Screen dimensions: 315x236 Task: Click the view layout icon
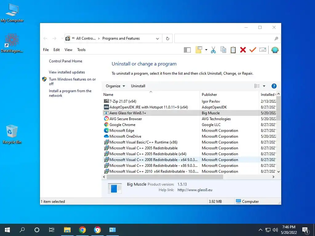(257, 86)
